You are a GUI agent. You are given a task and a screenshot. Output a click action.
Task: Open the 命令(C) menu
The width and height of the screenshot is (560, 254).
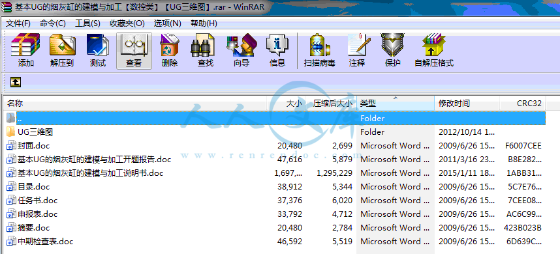(x=53, y=23)
